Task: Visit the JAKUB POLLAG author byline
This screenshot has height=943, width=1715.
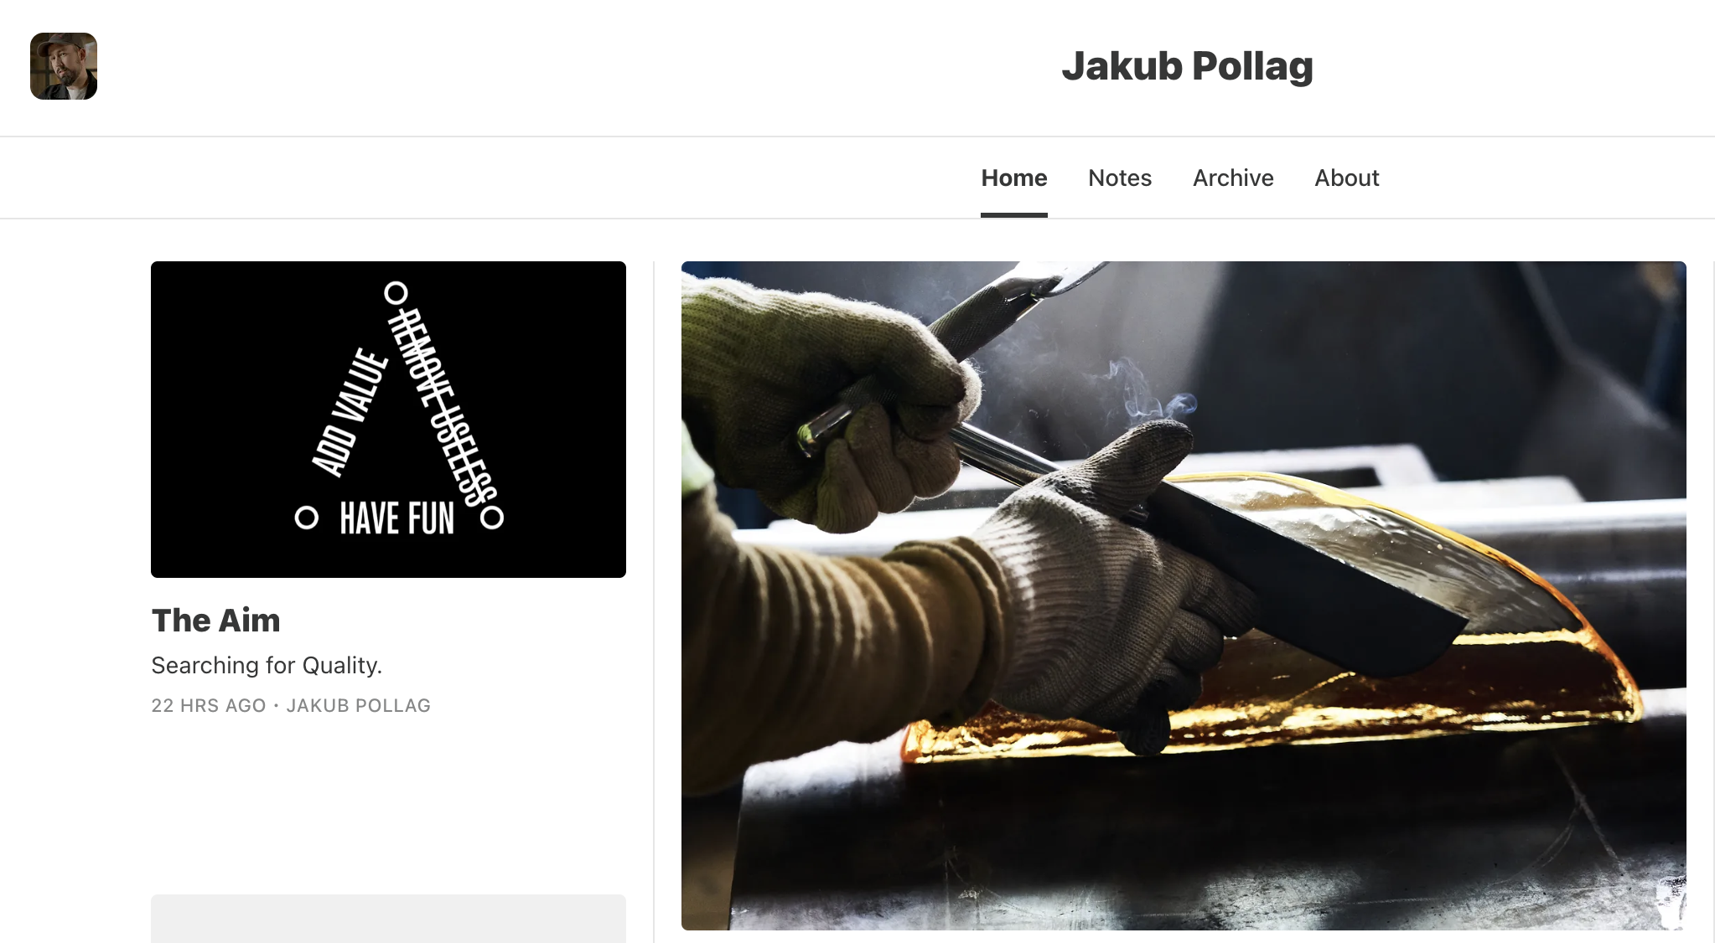Action: [x=359, y=705]
